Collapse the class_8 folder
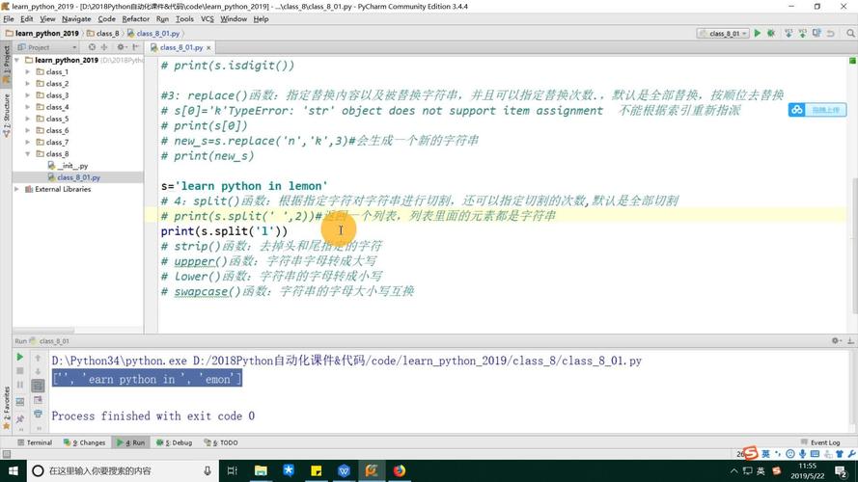This screenshot has height=482, width=858. [28, 154]
